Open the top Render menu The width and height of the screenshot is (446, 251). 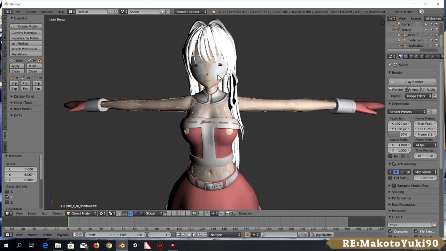(x=31, y=12)
